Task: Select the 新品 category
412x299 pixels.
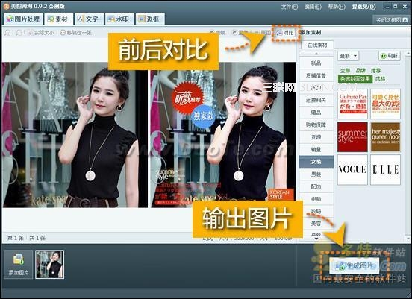Action: click(x=316, y=63)
